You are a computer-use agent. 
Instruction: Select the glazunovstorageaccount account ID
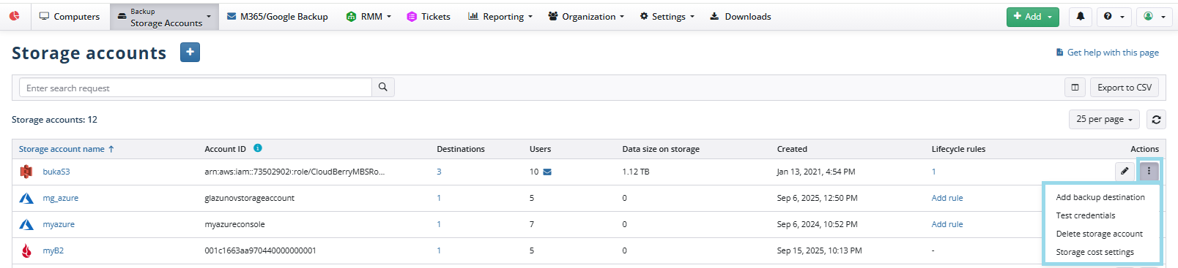point(249,198)
